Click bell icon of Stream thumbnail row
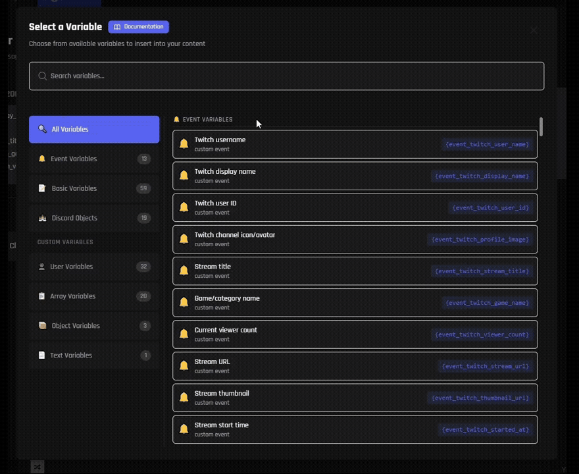 [184, 398]
